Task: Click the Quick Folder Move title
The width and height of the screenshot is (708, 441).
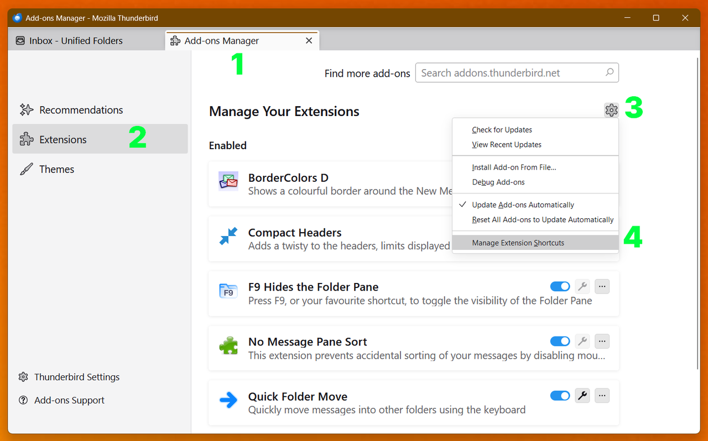Action: [x=298, y=396]
